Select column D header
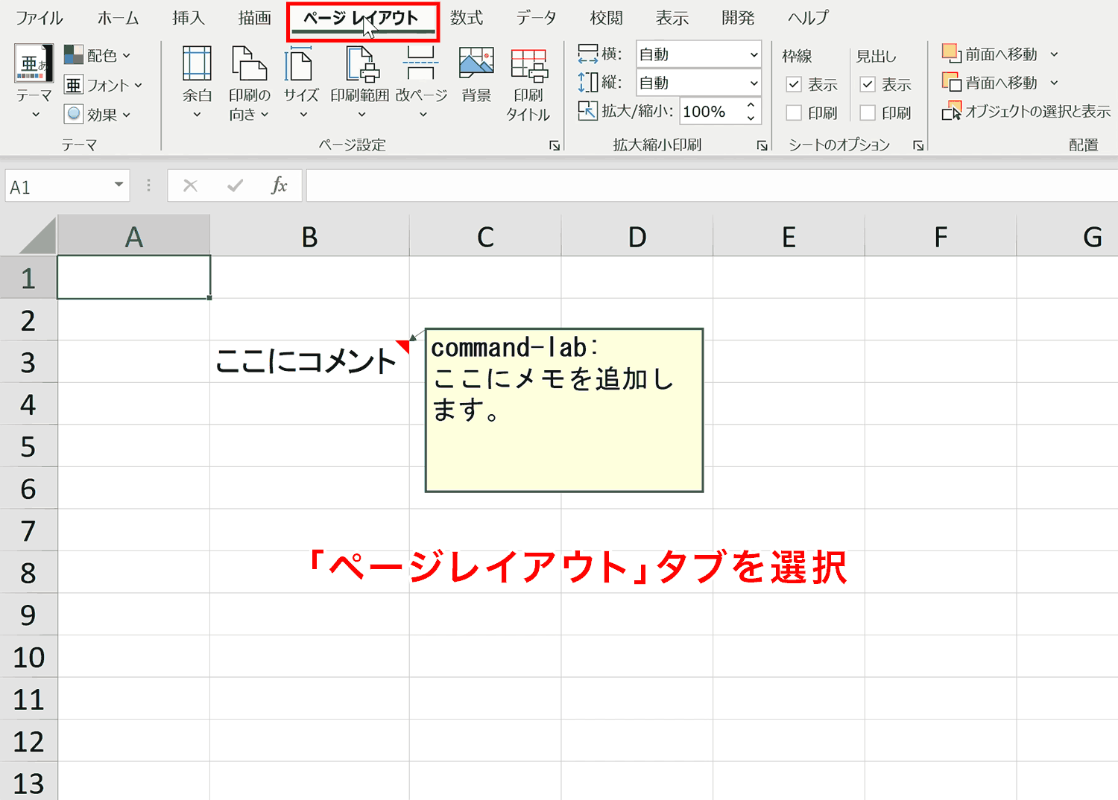 637,236
